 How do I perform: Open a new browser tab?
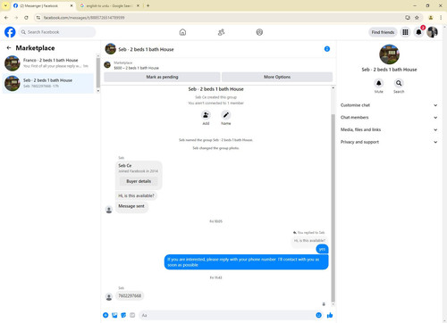148,5
